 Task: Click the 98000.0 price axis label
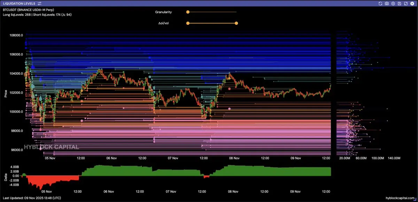(x=17, y=131)
